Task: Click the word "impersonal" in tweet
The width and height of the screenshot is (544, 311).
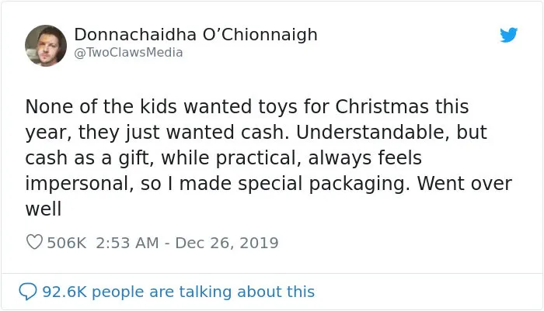Action: pos(79,184)
